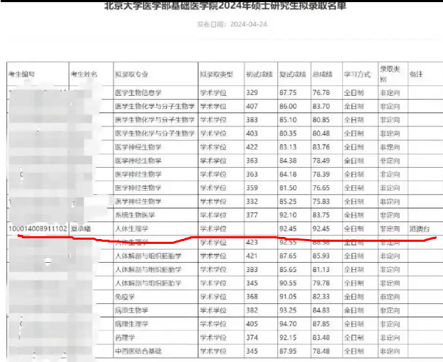Select the 免疫学 major cell

(125, 297)
